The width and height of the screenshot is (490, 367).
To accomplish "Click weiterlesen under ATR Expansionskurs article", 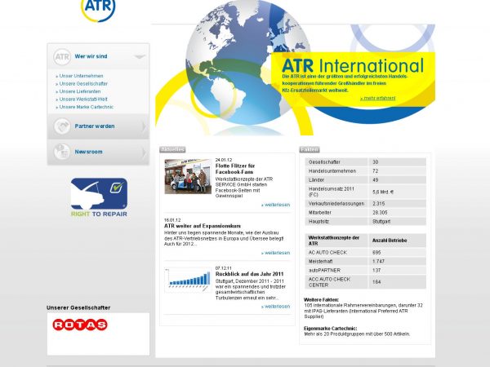I will pos(276,253).
